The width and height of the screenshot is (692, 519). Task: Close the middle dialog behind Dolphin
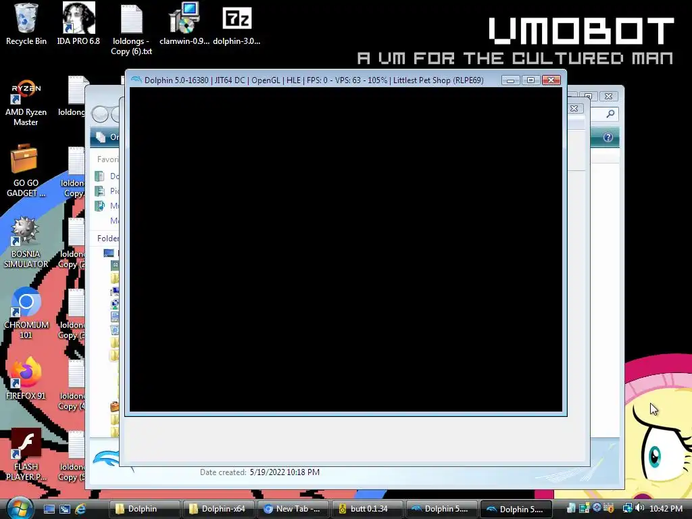(x=574, y=108)
